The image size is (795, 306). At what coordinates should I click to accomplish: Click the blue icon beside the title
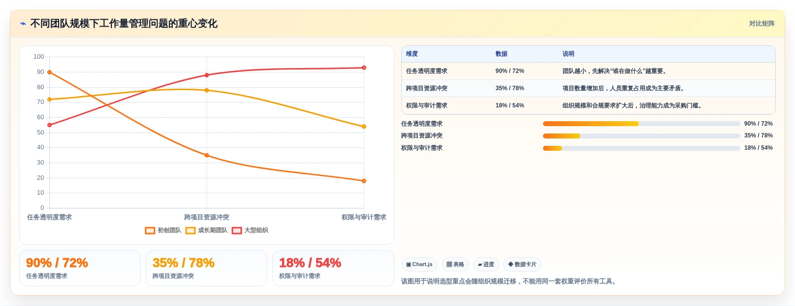23,24
